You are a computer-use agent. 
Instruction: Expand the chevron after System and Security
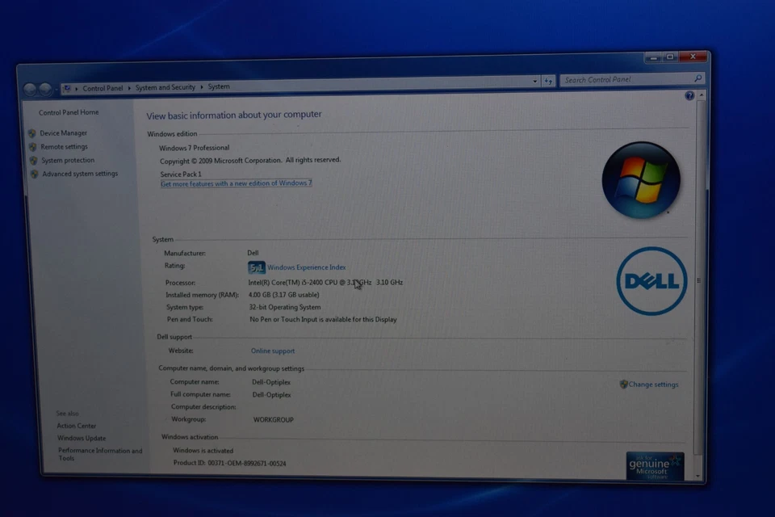[203, 86]
